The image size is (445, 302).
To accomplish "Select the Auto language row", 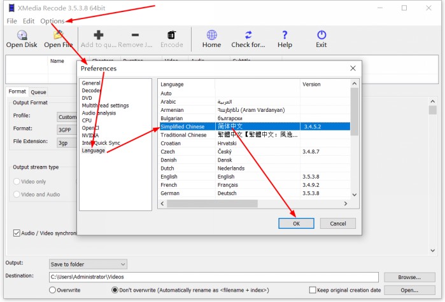I will 255,93.
